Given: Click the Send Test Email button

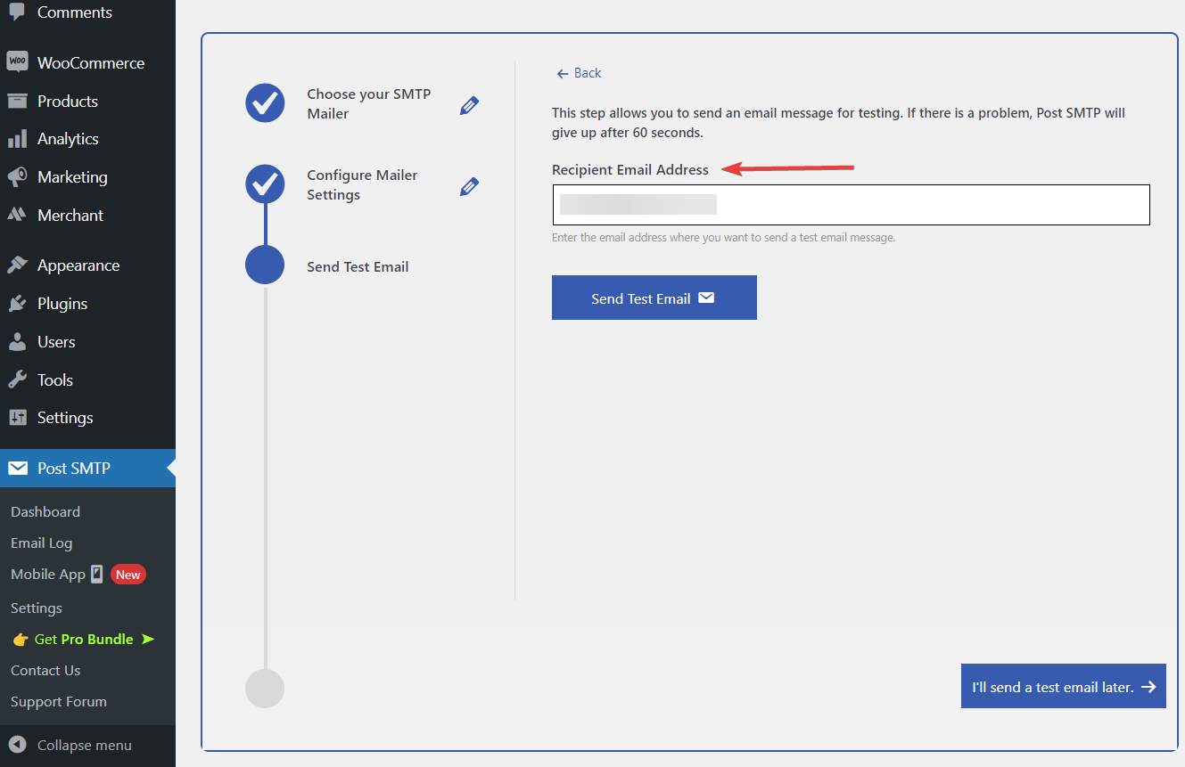Looking at the screenshot, I should click(654, 298).
